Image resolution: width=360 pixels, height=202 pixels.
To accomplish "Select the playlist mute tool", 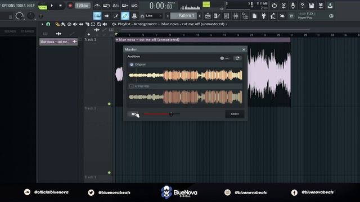I will pyautogui.click(x=75, y=24).
